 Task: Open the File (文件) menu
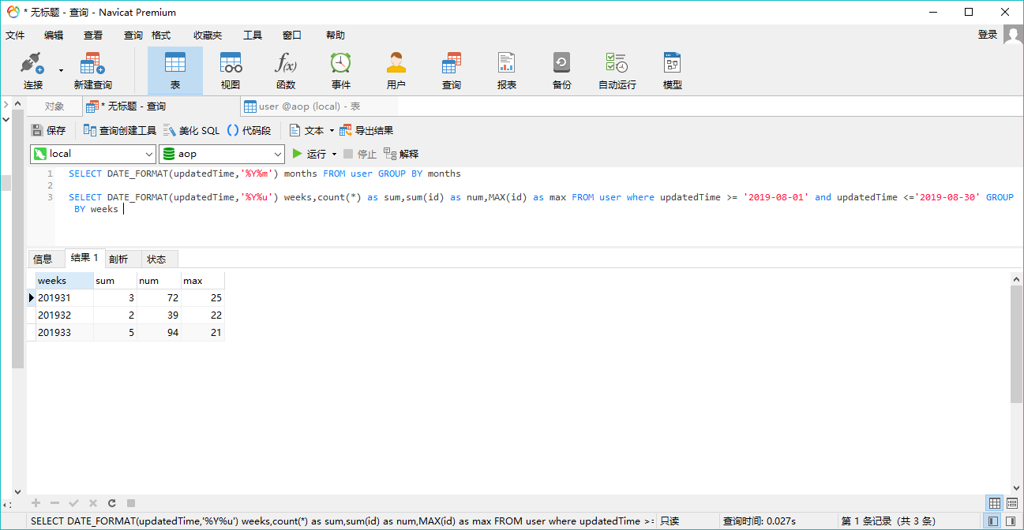(15, 35)
